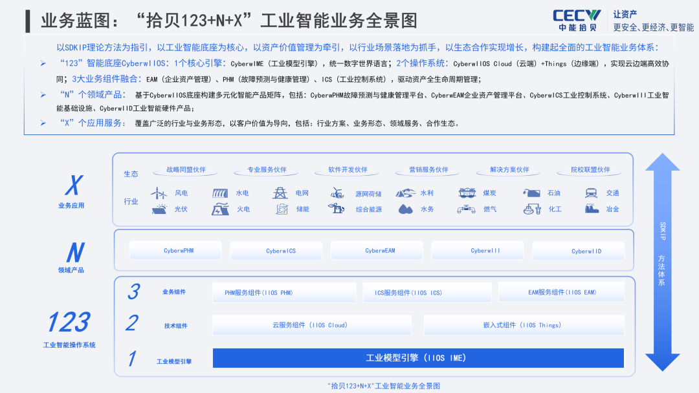Viewport: 699px width, 393px height.
Task: Click the transportation (交通) train icon
Action: 592,193
